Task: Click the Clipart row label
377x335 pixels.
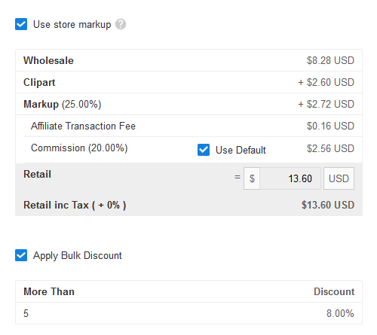Action: click(x=39, y=83)
